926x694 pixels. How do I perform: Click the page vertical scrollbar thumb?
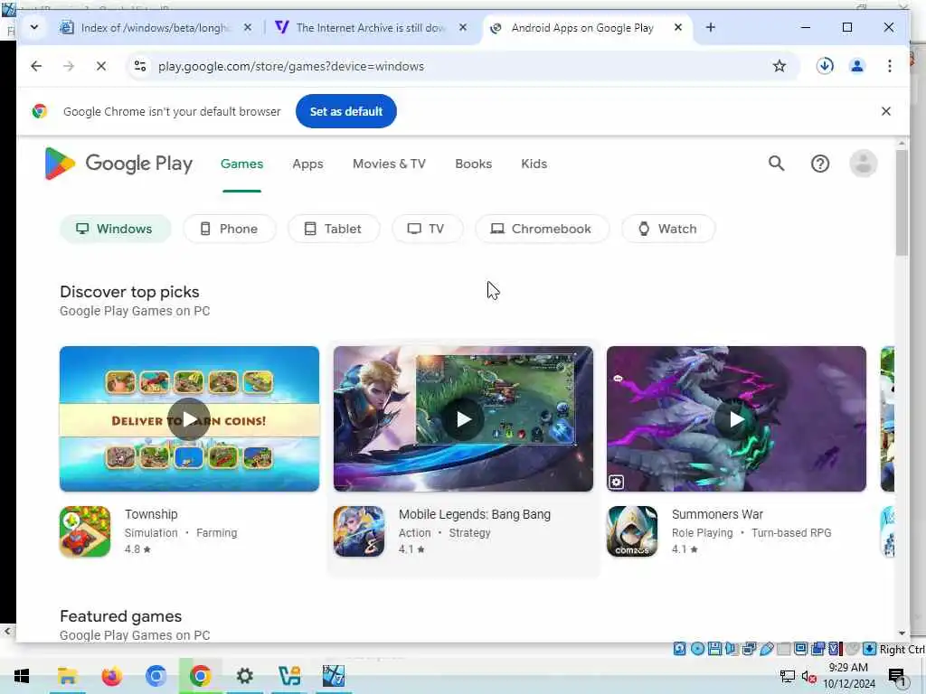(902, 203)
